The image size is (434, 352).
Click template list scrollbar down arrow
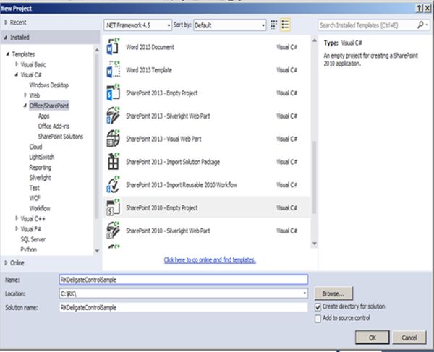tap(315, 244)
